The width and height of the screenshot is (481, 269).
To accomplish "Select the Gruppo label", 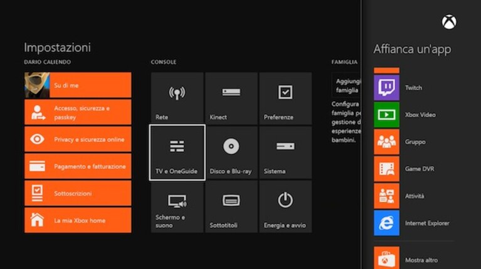I will click(x=415, y=142).
